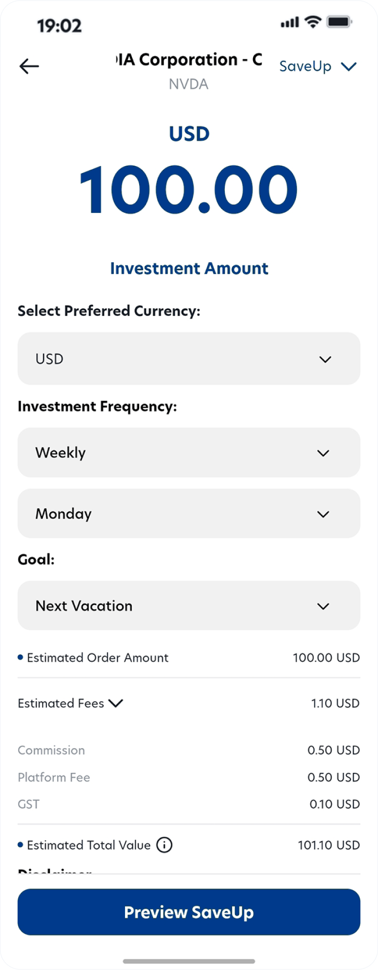
Task: Click the Estimated Order Amount row
Action: pos(189,658)
